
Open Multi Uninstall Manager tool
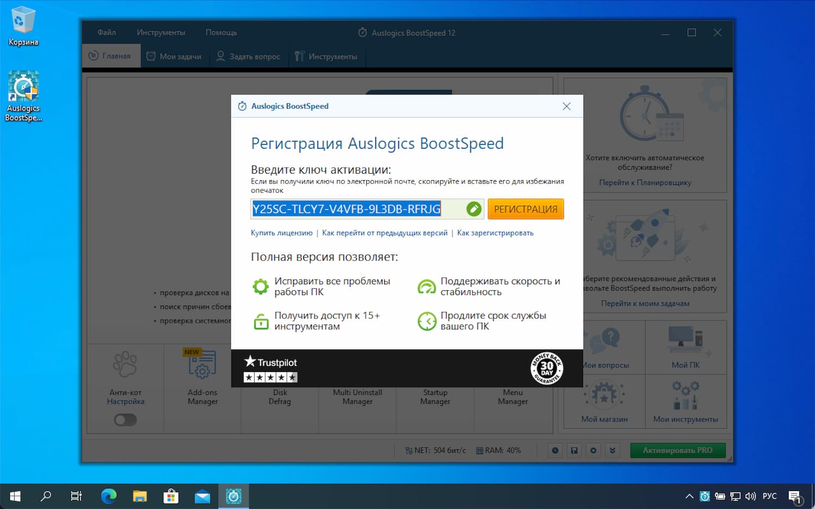[358, 397]
